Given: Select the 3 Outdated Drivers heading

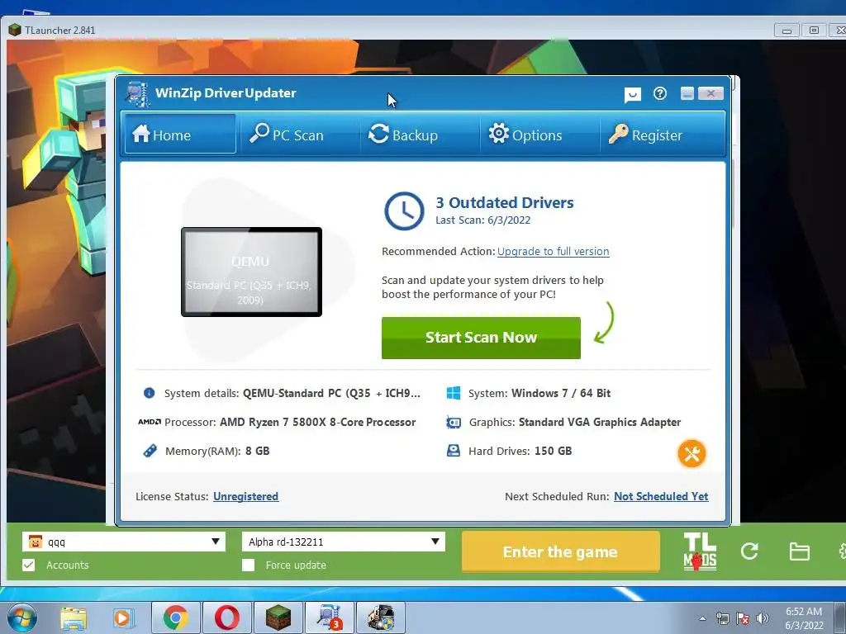Looking at the screenshot, I should pos(505,203).
